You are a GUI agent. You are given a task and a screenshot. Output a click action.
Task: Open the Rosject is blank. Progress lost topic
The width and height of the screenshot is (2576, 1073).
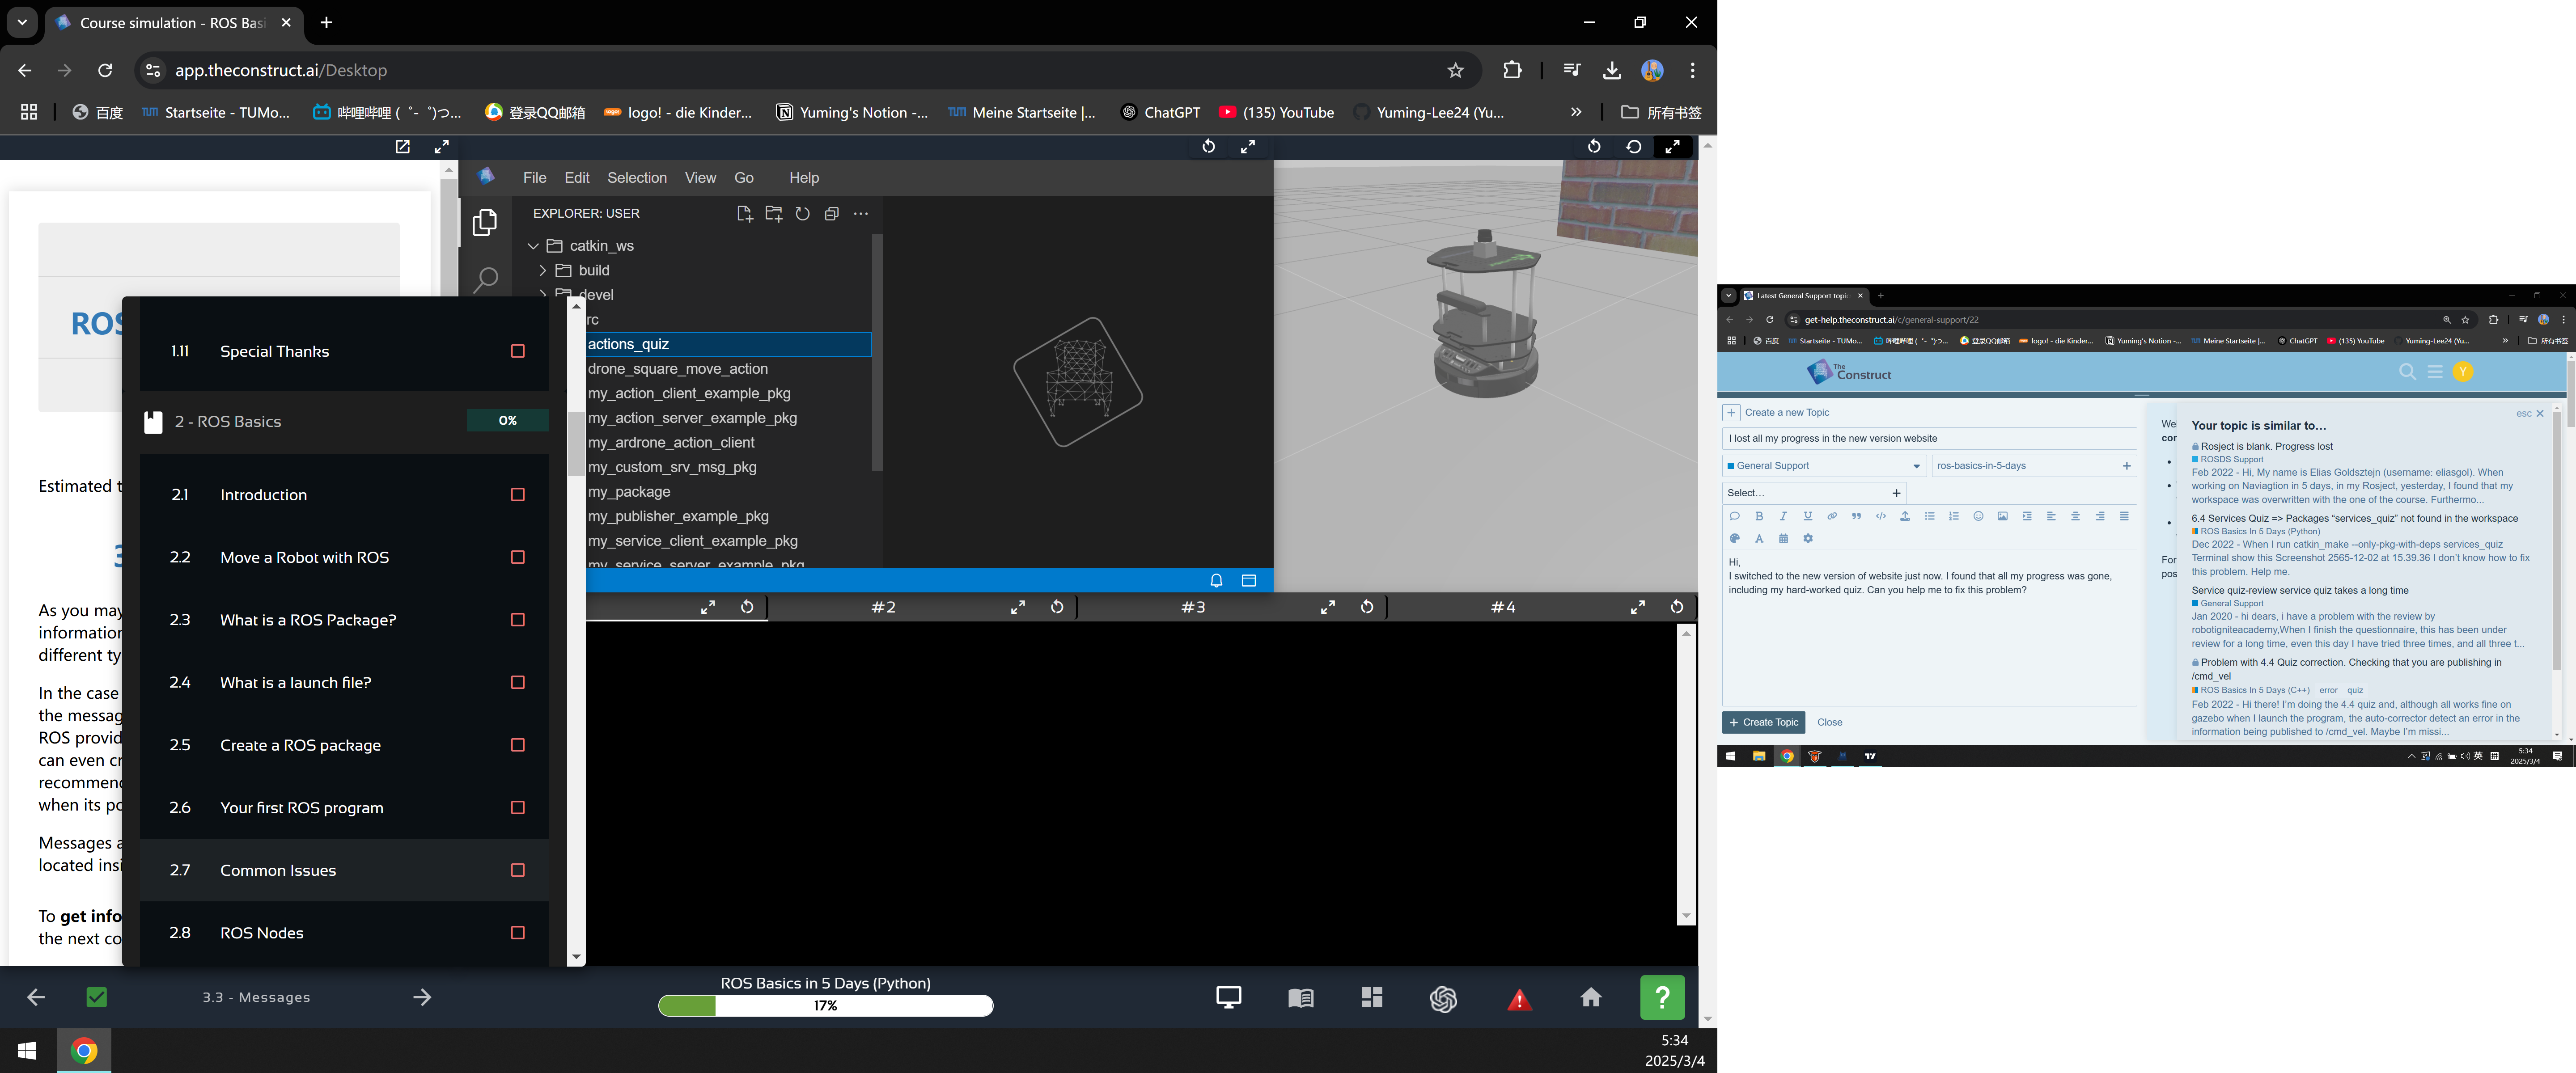coord(2266,447)
